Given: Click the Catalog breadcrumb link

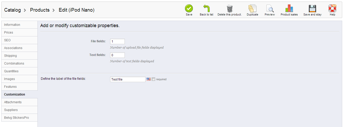Looking at the screenshot, I should [12, 10].
